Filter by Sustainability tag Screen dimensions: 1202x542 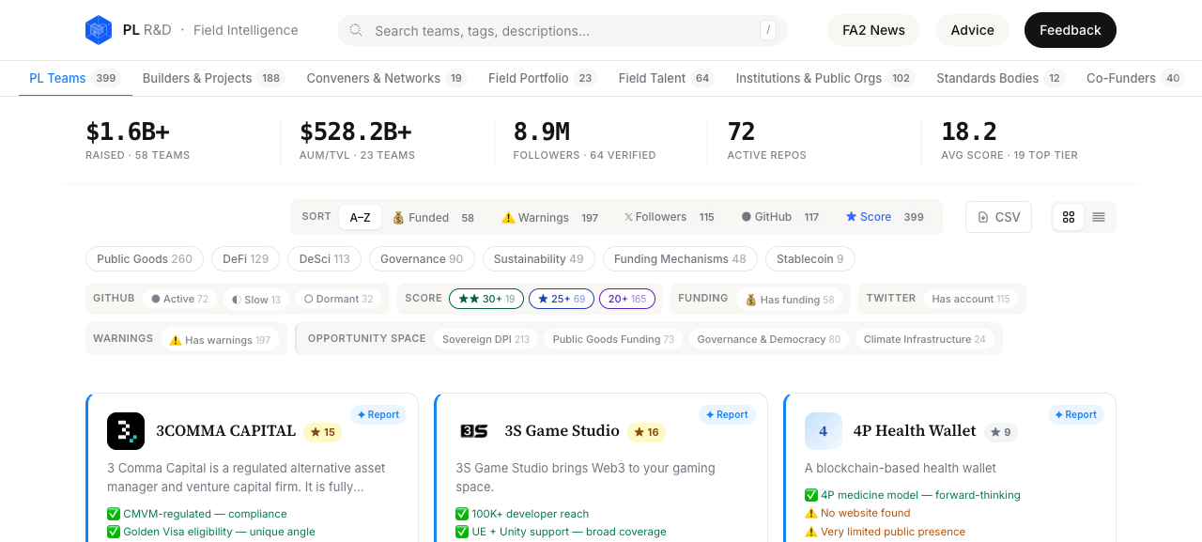[x=539, y=258]
